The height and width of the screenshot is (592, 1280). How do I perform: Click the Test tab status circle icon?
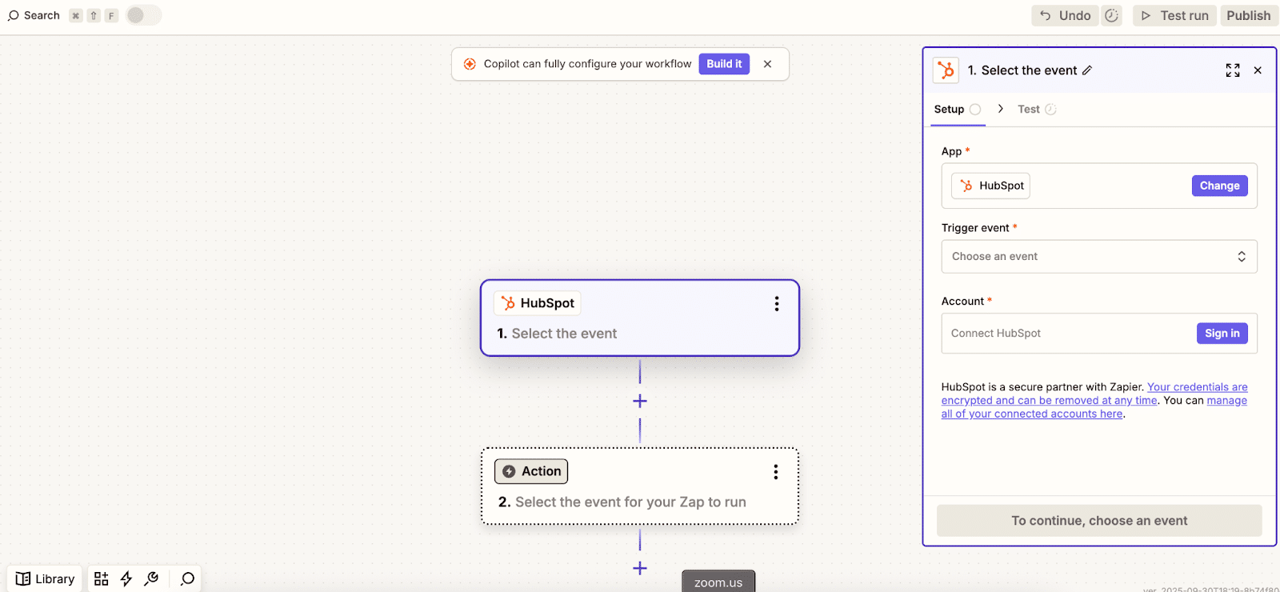[x=1050, y=110]
